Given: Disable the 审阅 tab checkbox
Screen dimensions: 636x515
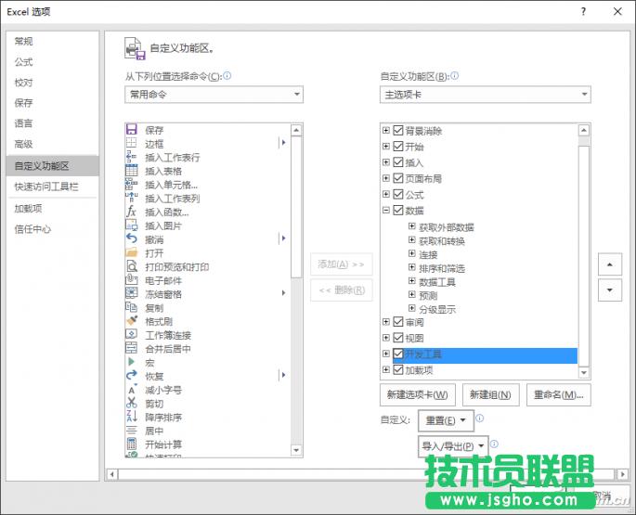Looking at the screenshot, I should tap(398, 322).
